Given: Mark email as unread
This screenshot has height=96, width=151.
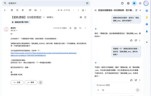Looking at the screenshot, I should (30, 10).
